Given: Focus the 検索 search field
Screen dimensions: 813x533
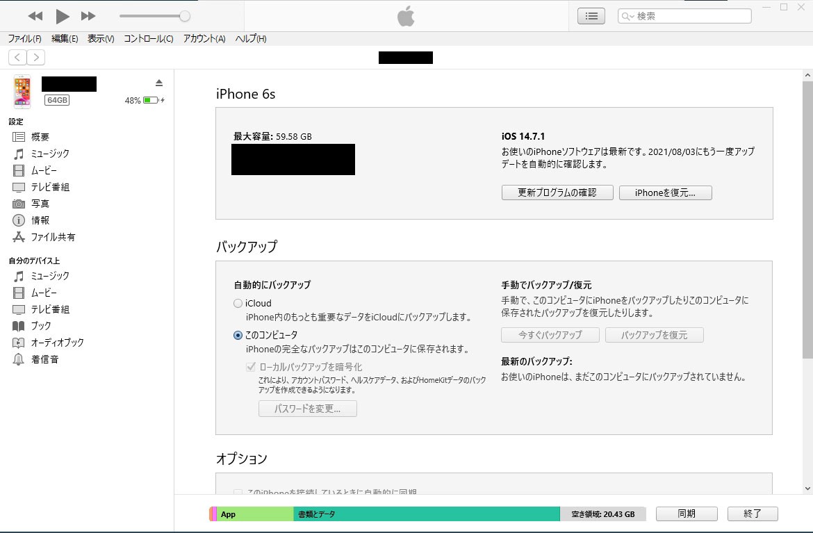Looking at the screenshot, I should coord(684,16).
